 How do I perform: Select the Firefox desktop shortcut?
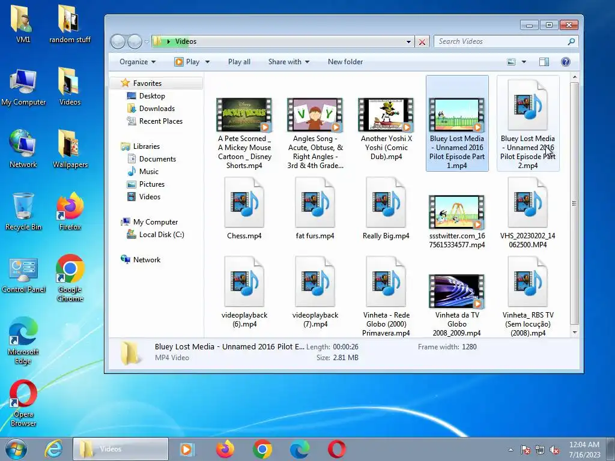click(x=70, y=212)
